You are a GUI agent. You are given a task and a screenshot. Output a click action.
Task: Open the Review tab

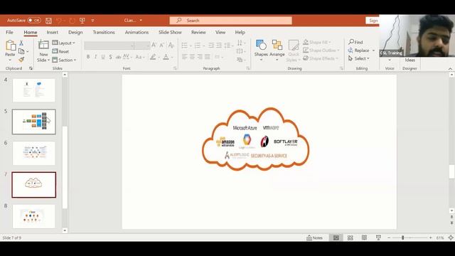[x=198, y=32]
